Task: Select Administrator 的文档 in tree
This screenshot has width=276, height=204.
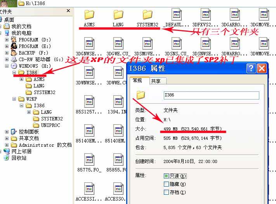Action: point(45,145)
